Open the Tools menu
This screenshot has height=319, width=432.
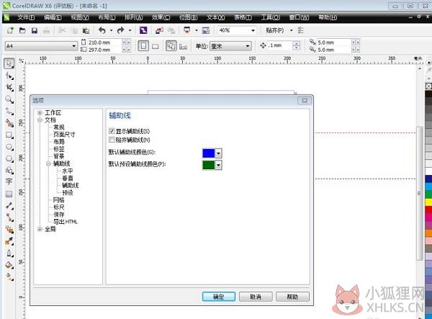270,17
